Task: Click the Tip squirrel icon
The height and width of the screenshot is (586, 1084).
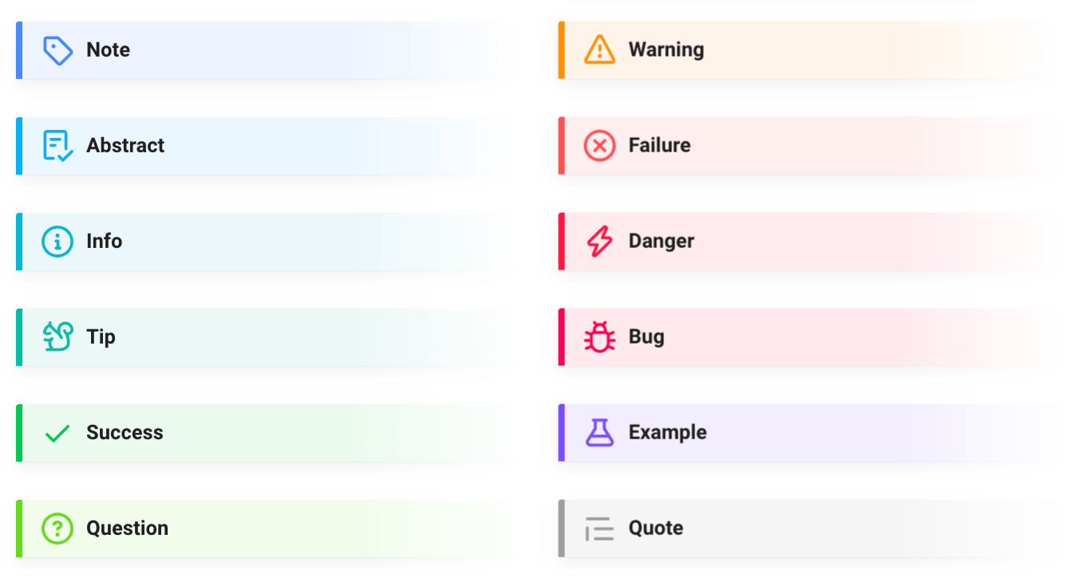Action: [57, 337]
